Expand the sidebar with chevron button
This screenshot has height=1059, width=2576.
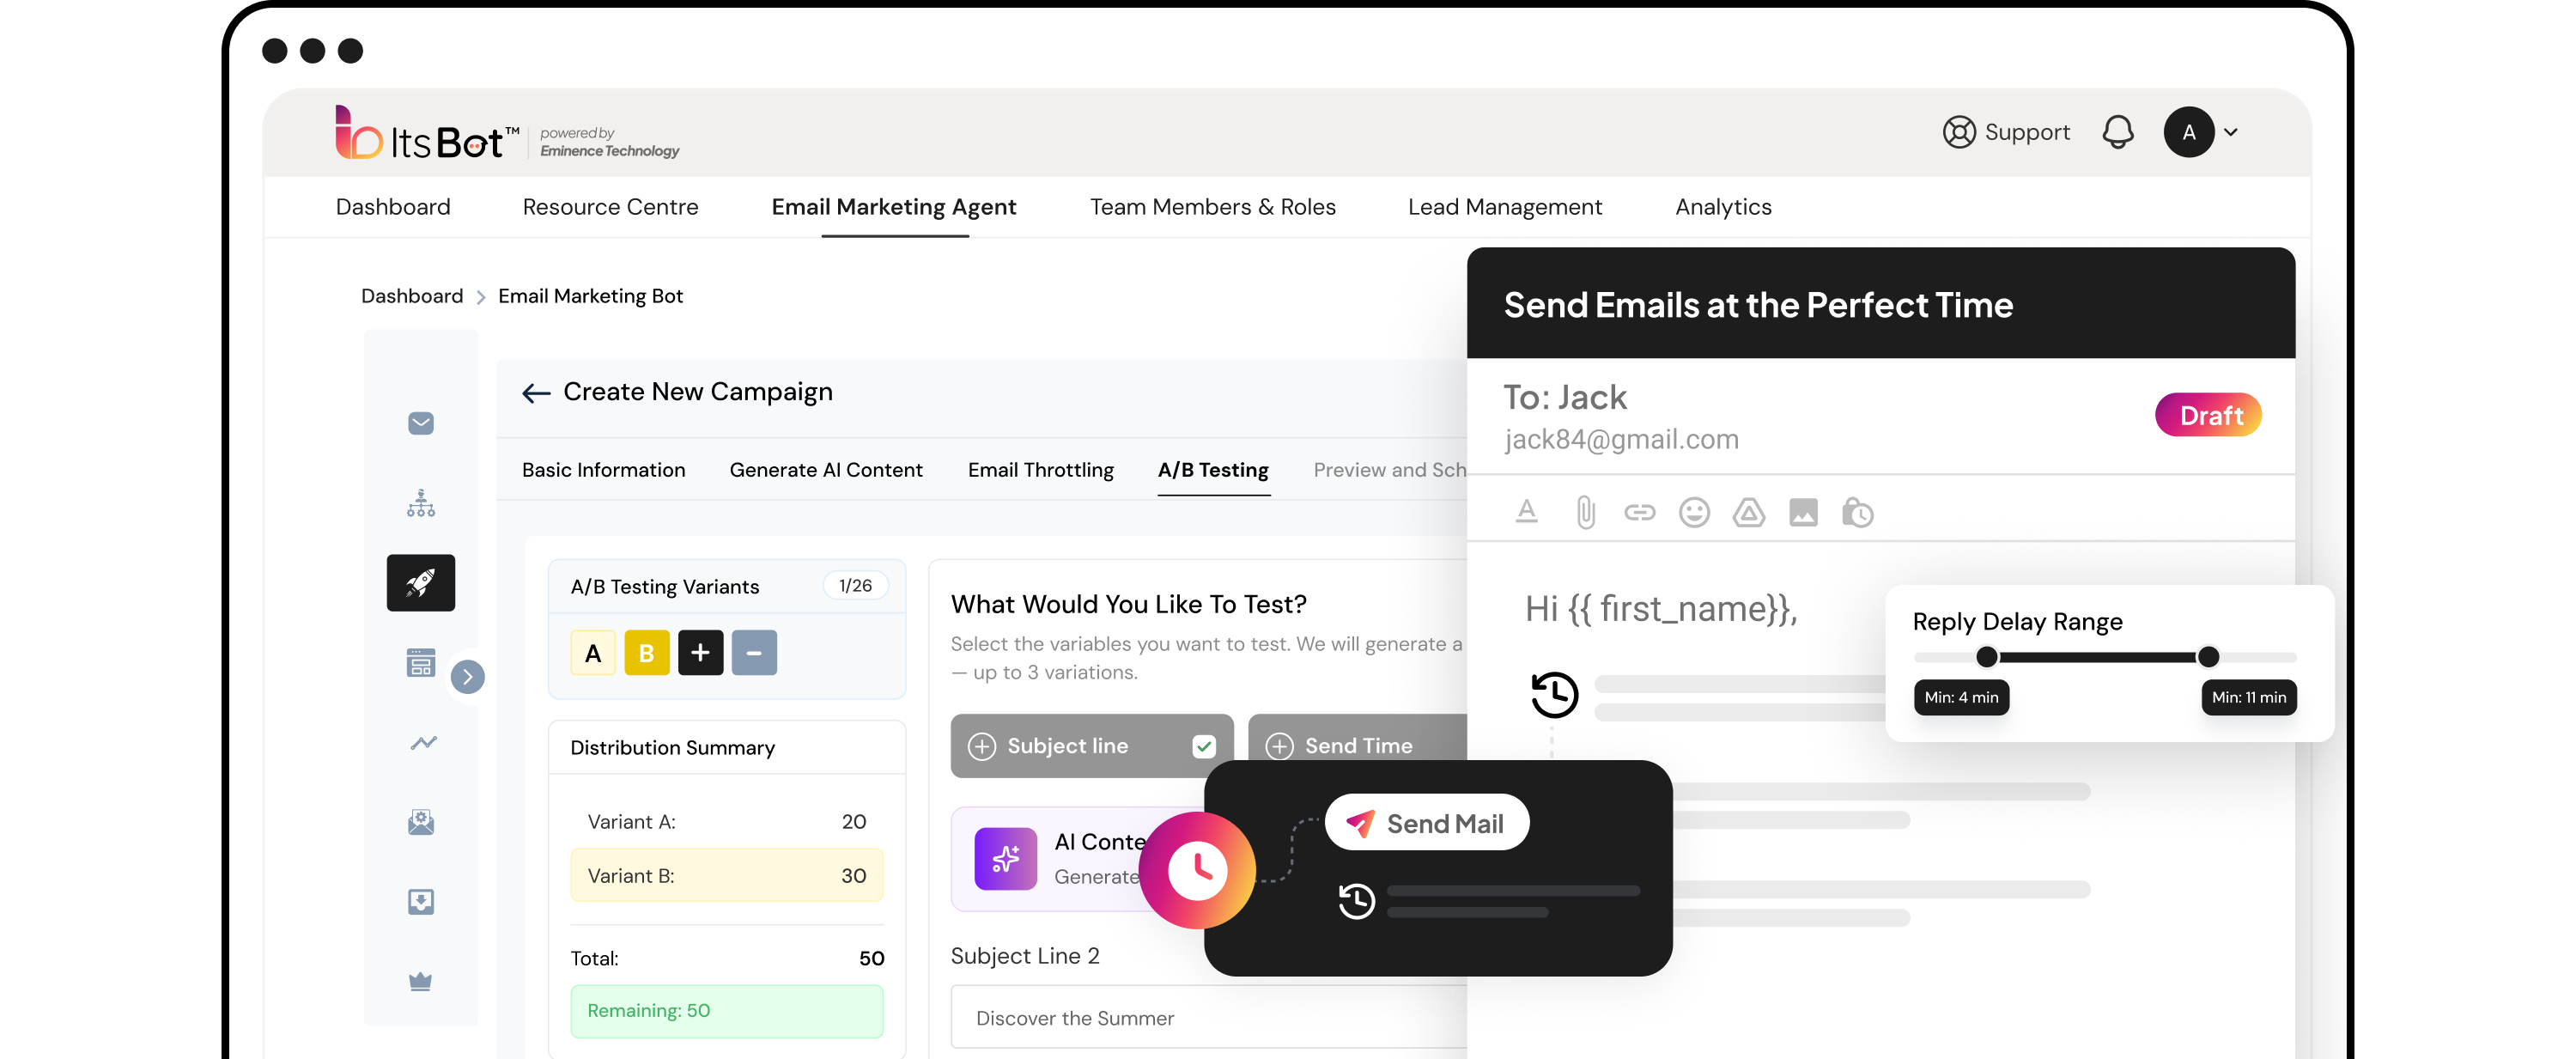pyautogui.click(x=467, y=677)
